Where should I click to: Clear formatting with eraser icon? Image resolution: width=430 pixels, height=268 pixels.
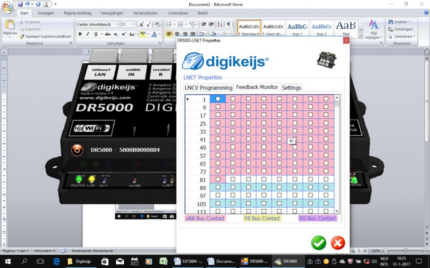click(157, 25)
